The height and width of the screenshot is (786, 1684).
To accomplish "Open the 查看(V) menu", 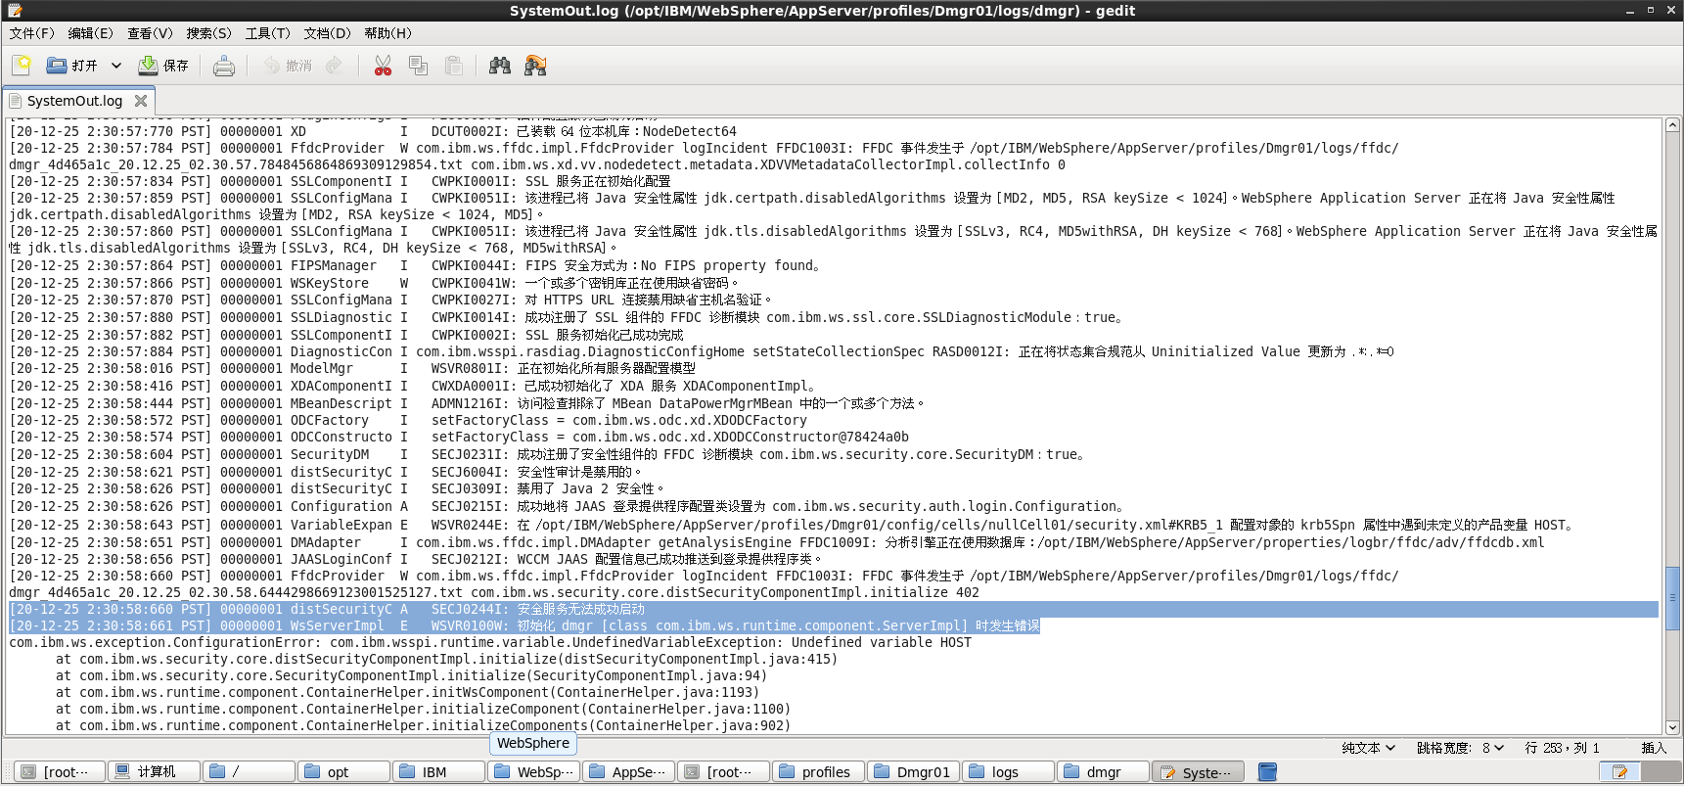I will click(x=150, y=33).
